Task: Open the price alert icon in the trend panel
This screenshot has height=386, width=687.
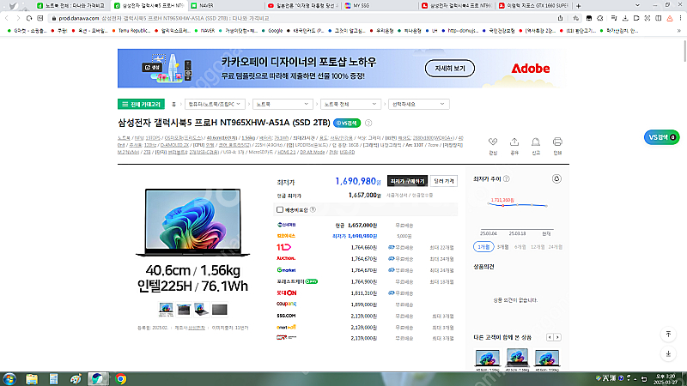Action: (556, 178)
